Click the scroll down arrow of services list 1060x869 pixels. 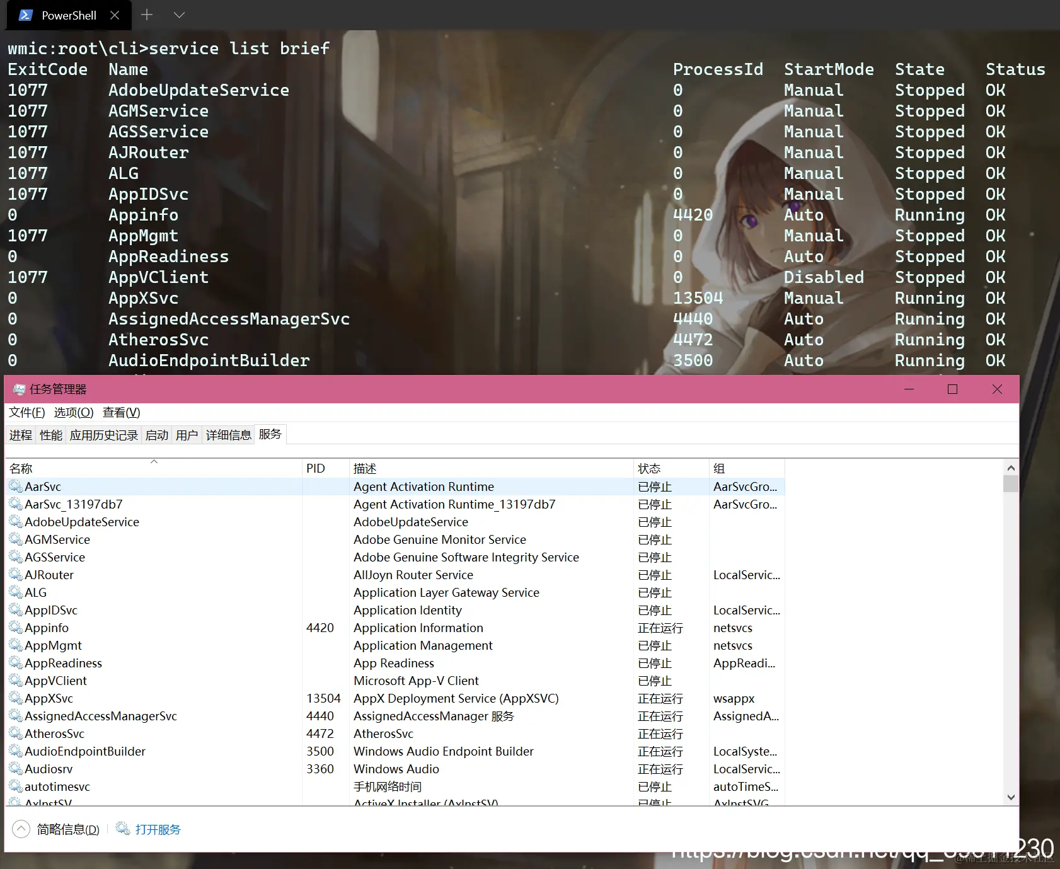[x=1011, y=797]
